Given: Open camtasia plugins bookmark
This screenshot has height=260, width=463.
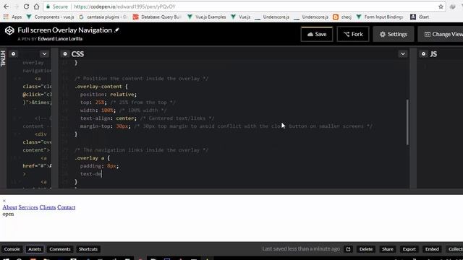Looking at the screenshot, I should click(x=103, y=17).
